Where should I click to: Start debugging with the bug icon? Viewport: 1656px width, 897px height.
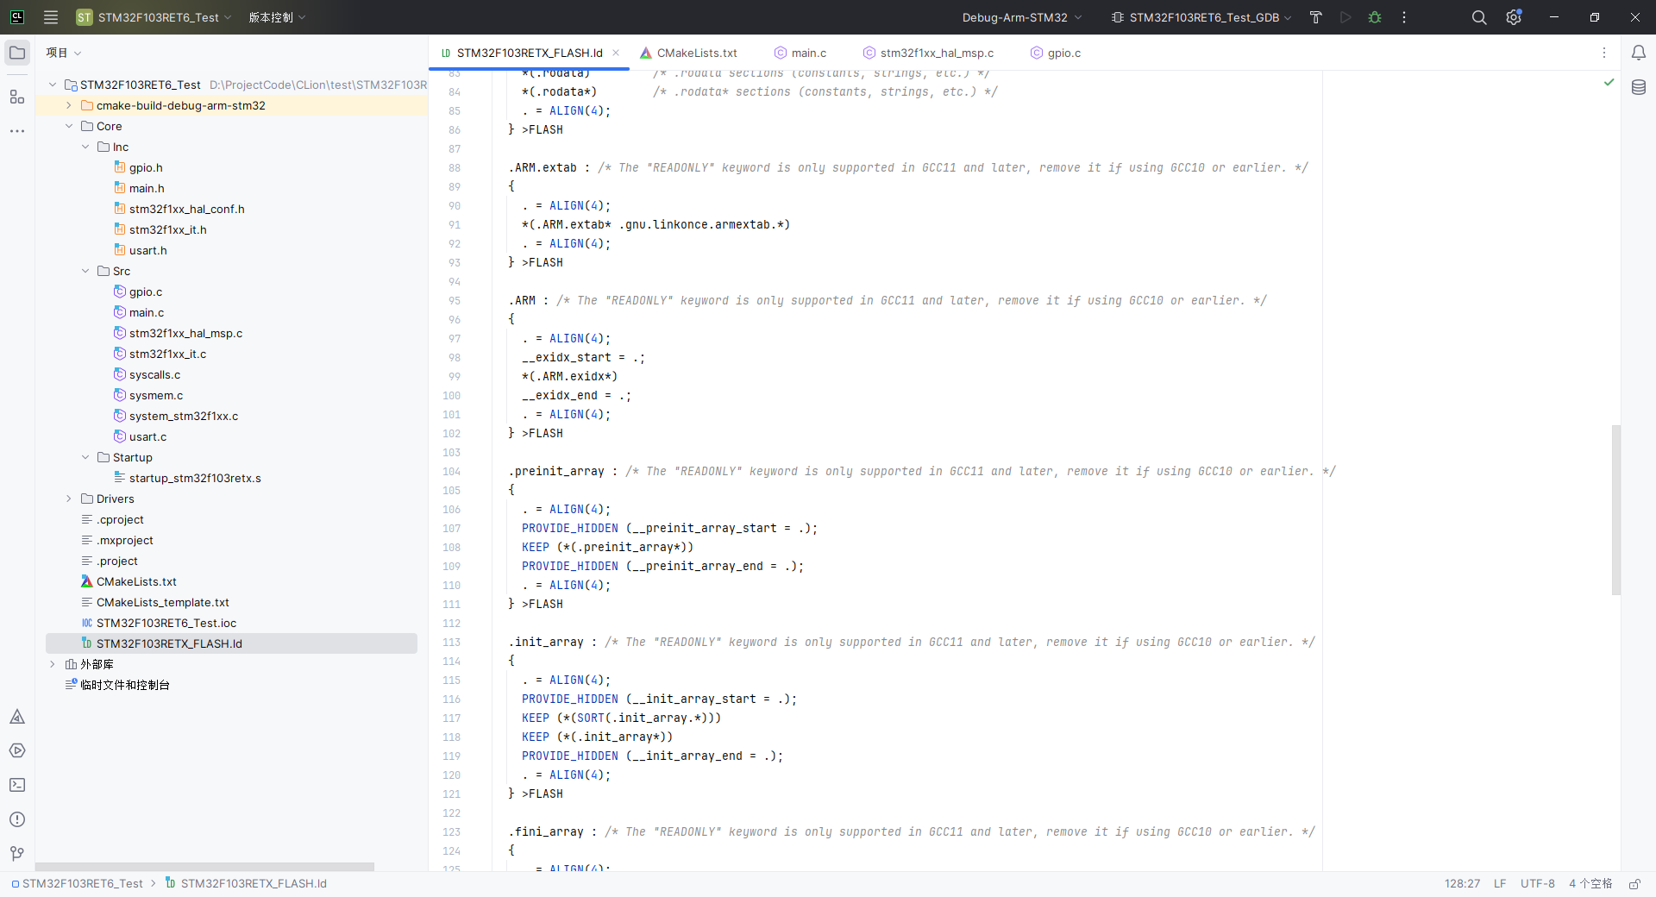(1375, 17)
